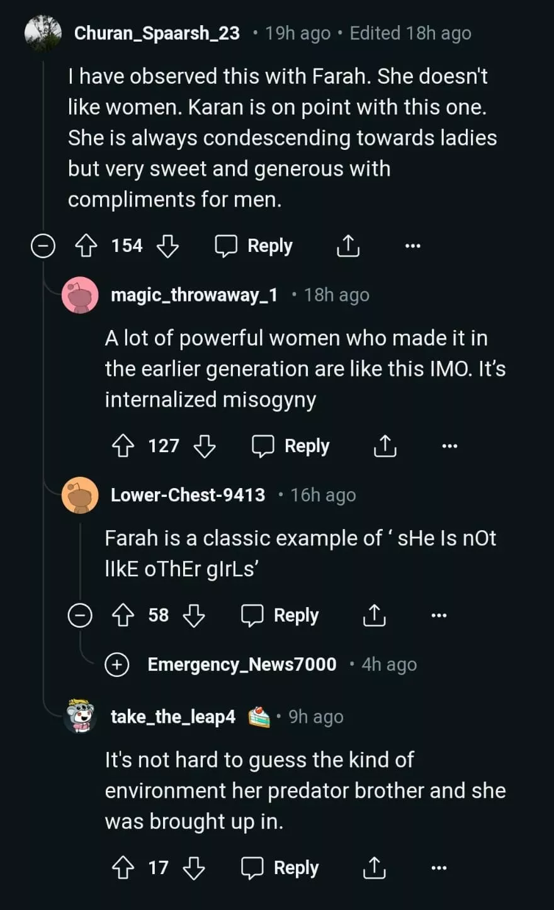Viewport: 554px width, 910px height.
Task: Downvote take_the_leap4's comment
Action: 194,868
